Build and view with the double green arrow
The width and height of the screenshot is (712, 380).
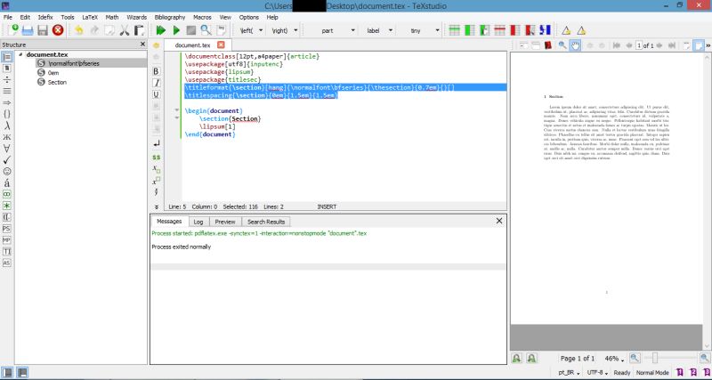pos(161,30)
